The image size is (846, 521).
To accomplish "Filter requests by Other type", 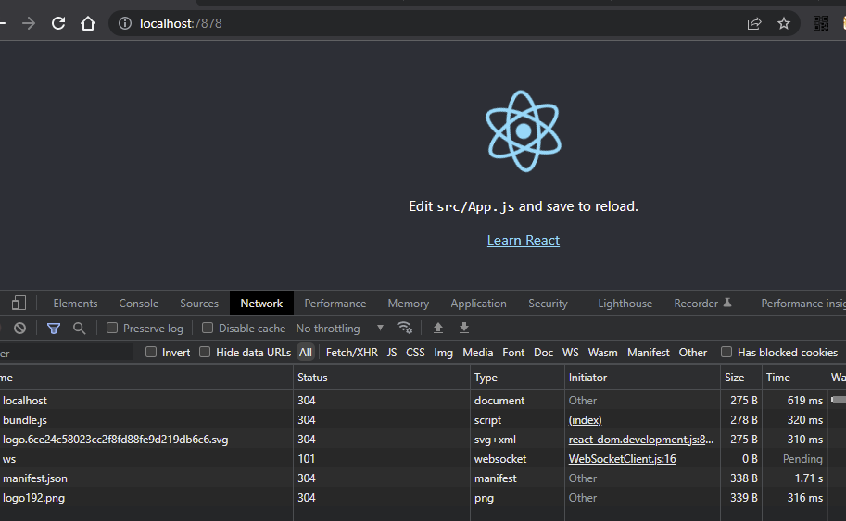I will click(x=693, y=353).
